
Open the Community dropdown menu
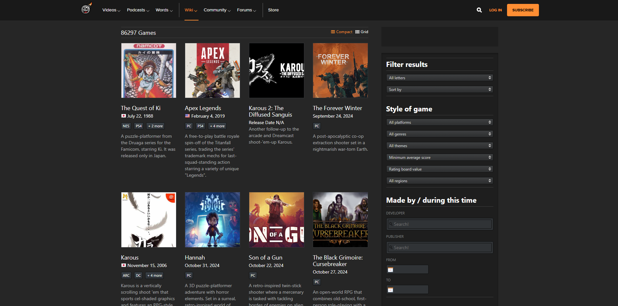(x=217, y=10)
